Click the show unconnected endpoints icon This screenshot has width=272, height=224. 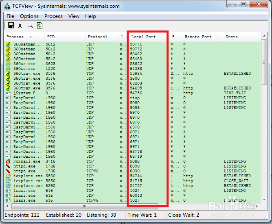tap(30, 26)
